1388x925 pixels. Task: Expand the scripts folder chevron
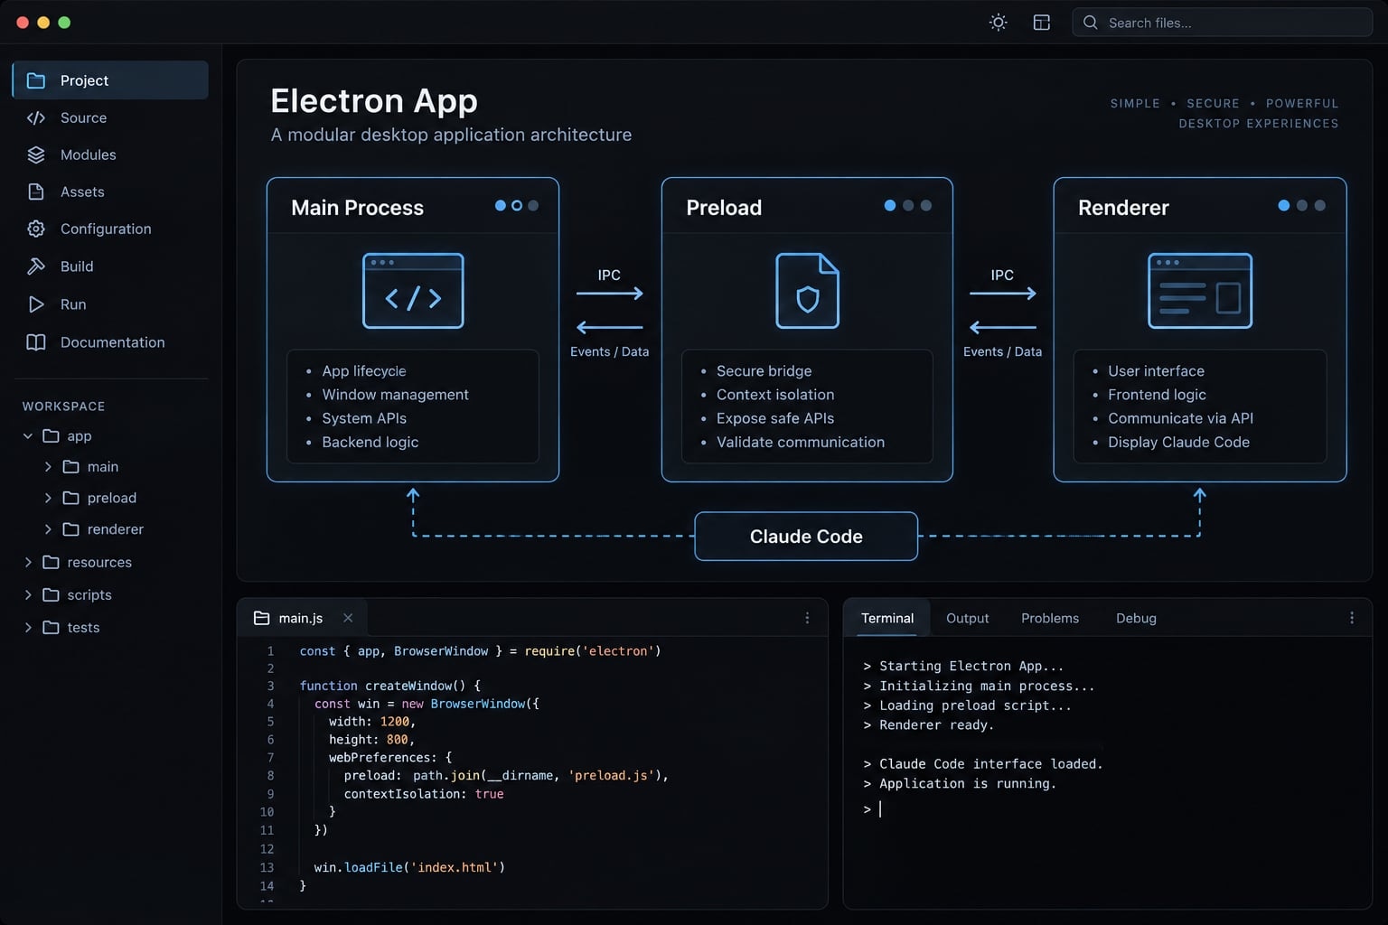click(x=28, y=594)
